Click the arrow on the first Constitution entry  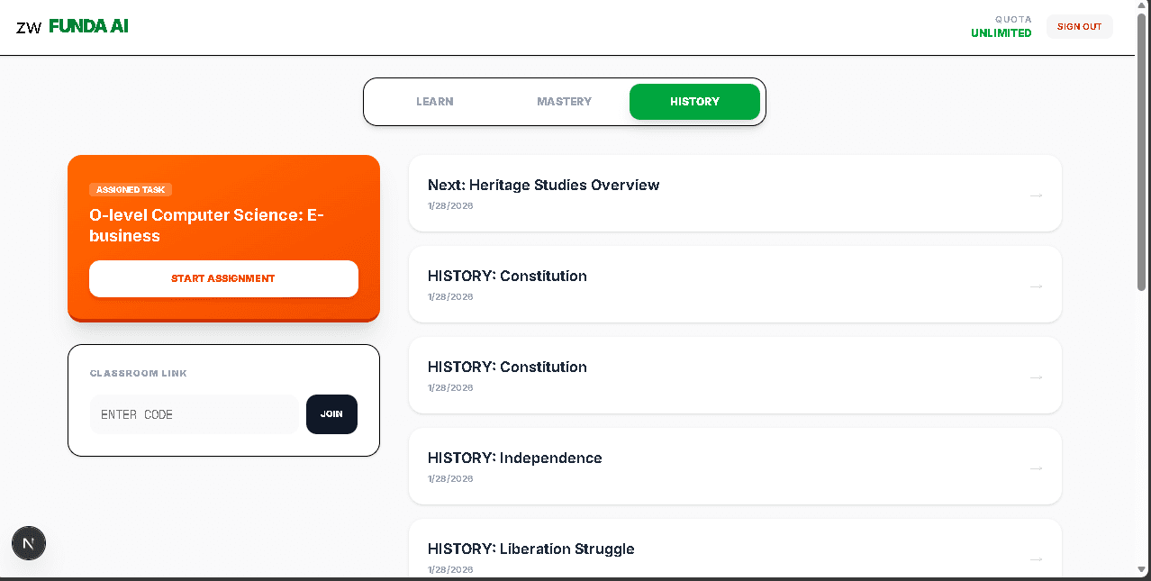tap(1036, 286)
